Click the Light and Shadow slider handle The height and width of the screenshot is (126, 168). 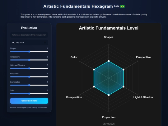29,68
